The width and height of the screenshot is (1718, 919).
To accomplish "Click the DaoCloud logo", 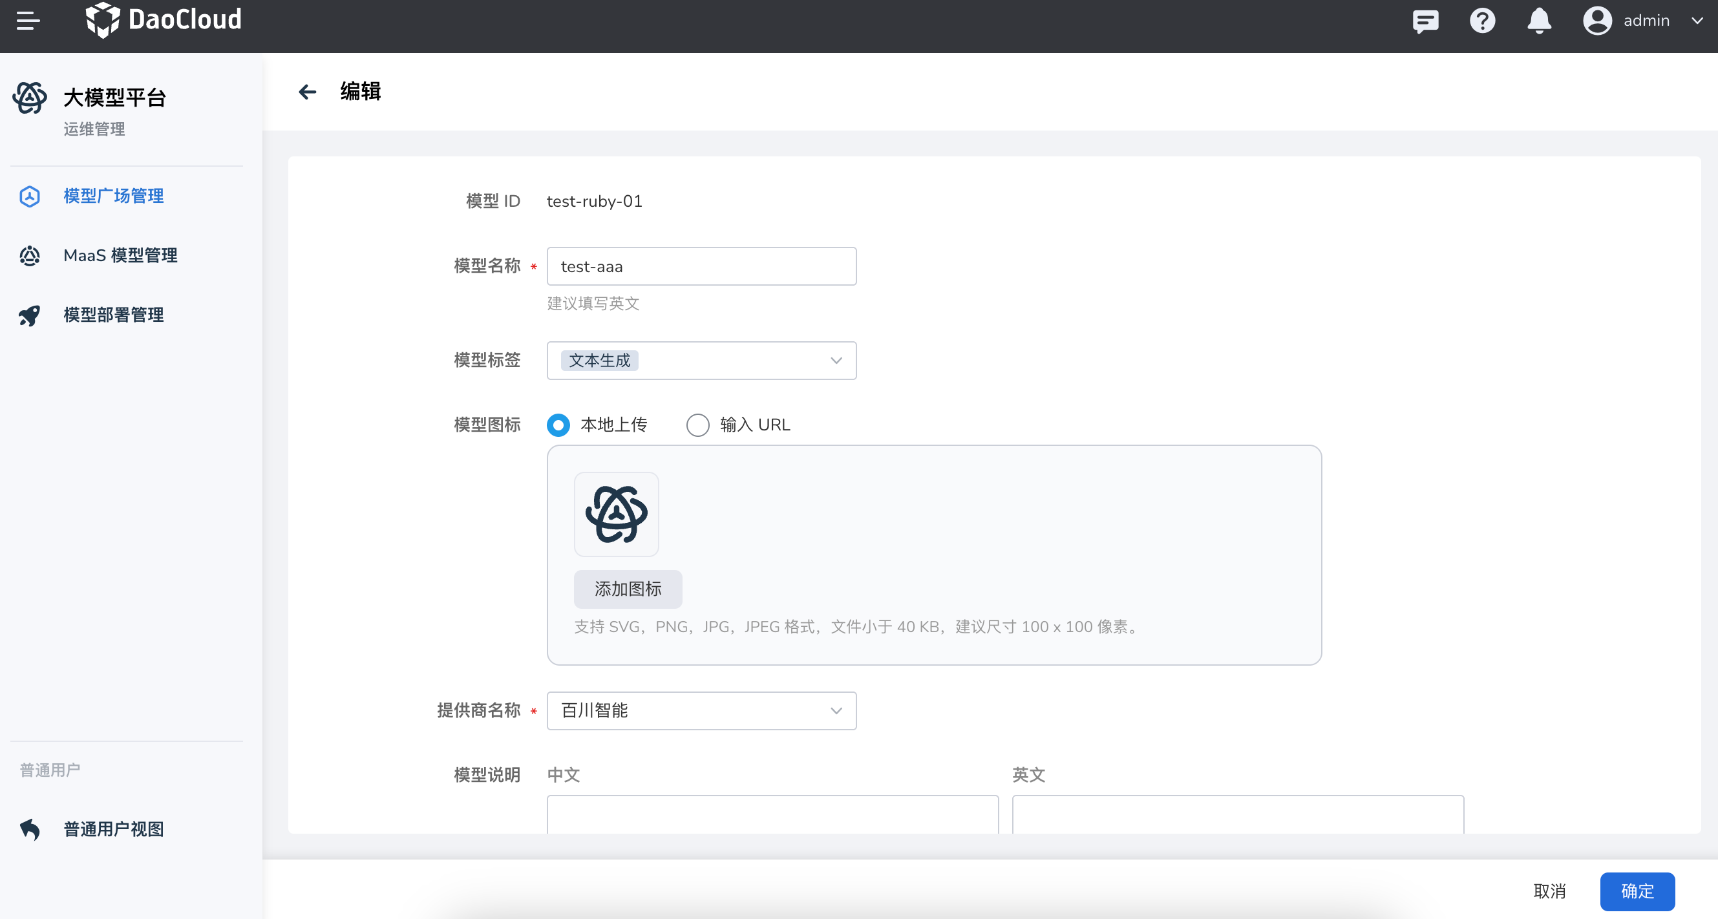I will 164,19.
